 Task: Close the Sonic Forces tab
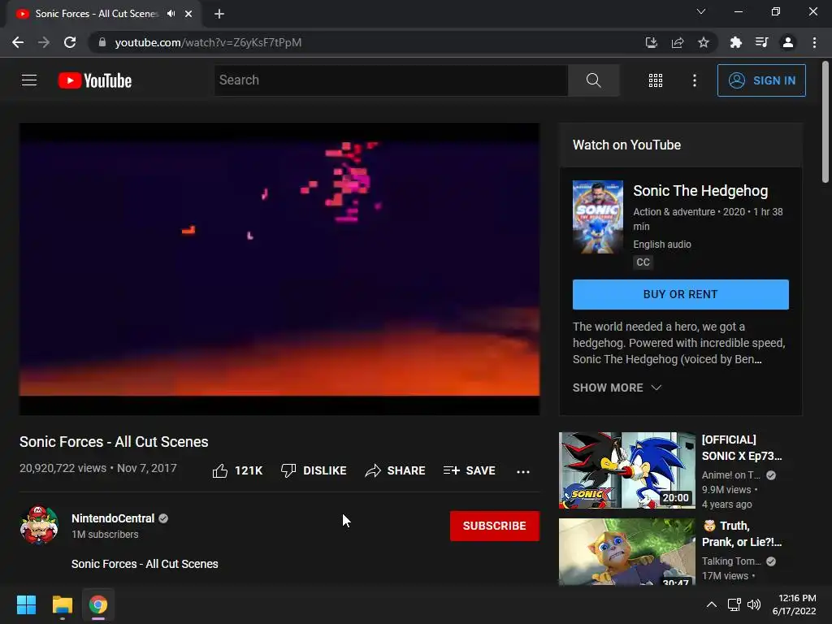click(x=188, y=14)
